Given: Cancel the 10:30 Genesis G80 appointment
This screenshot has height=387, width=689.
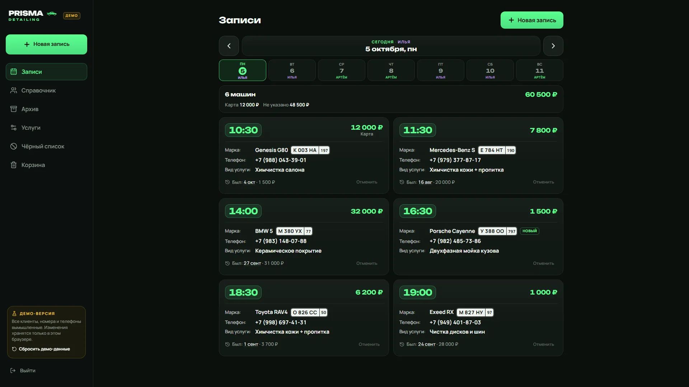Looking at the screenshot, I should (x=367, y=182).
